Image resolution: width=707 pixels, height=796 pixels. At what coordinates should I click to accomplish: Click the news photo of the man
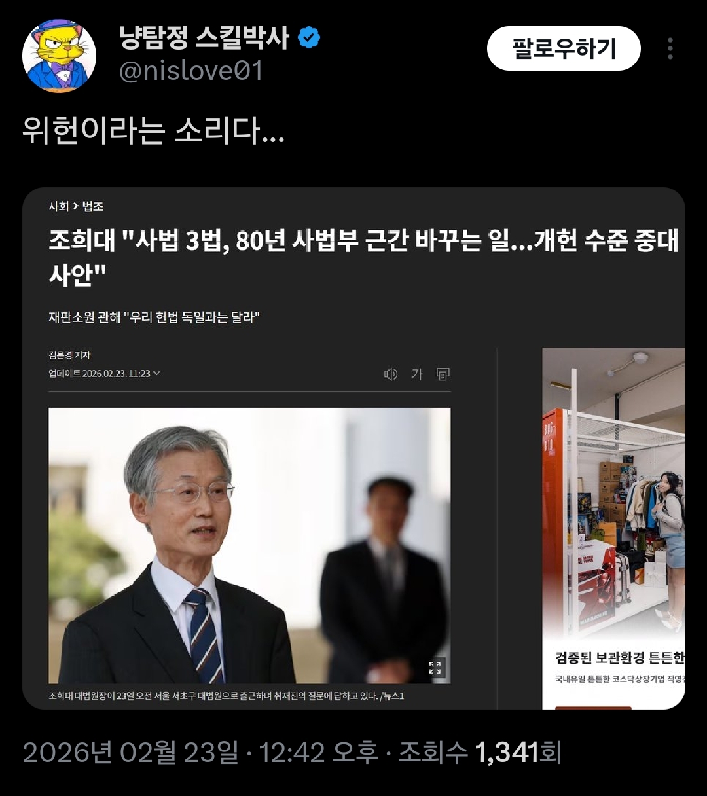249,545
